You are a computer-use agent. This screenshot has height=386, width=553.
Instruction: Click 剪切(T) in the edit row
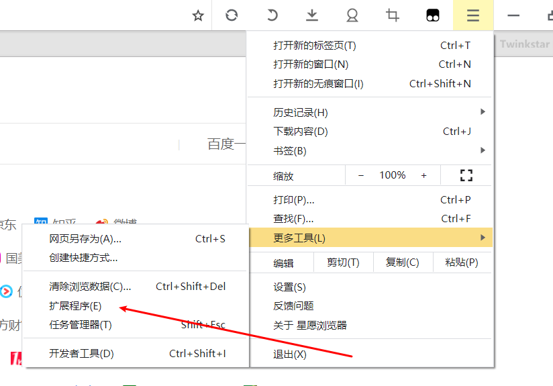[343, 262]
